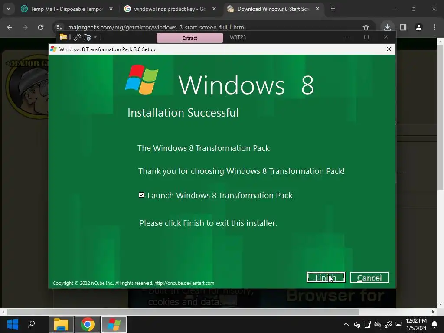
Task: Expand the quick access toolbar dropdown arrow
Action: tap(95, 37)
